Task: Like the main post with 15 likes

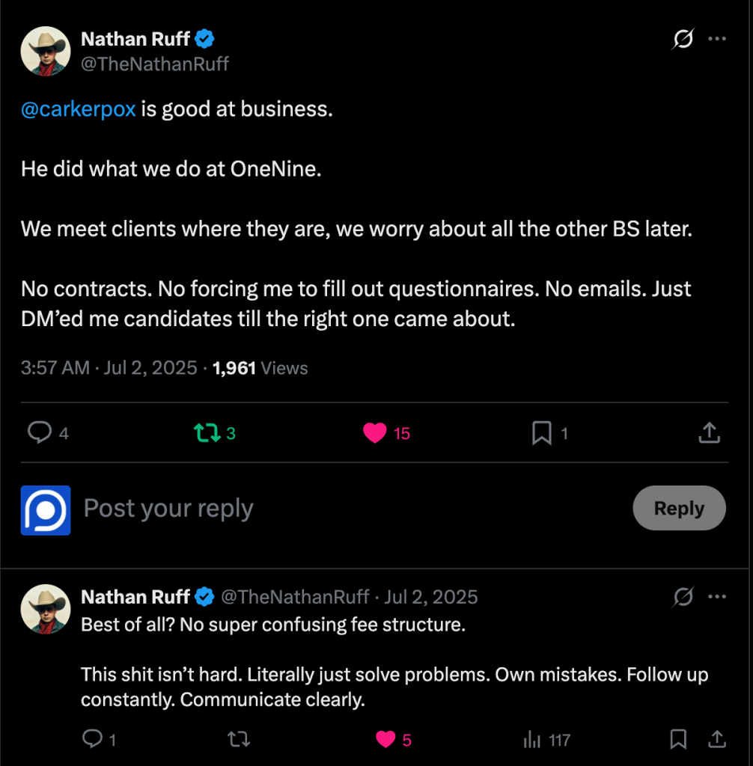Action: click(374, 432)
